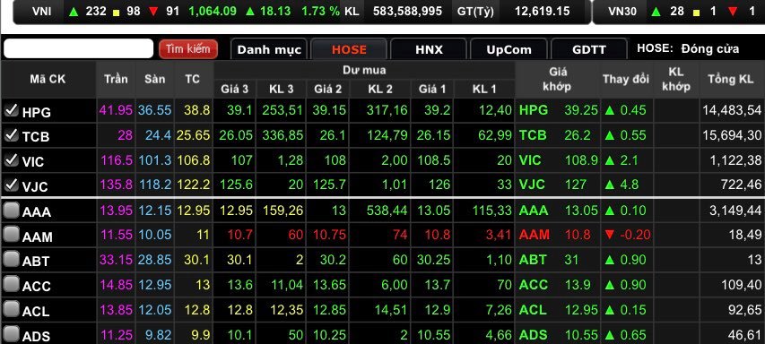Viewport: 765px width, 344px height.
Task: Click the red down triangle for AAM change
Action: [609, 235]
